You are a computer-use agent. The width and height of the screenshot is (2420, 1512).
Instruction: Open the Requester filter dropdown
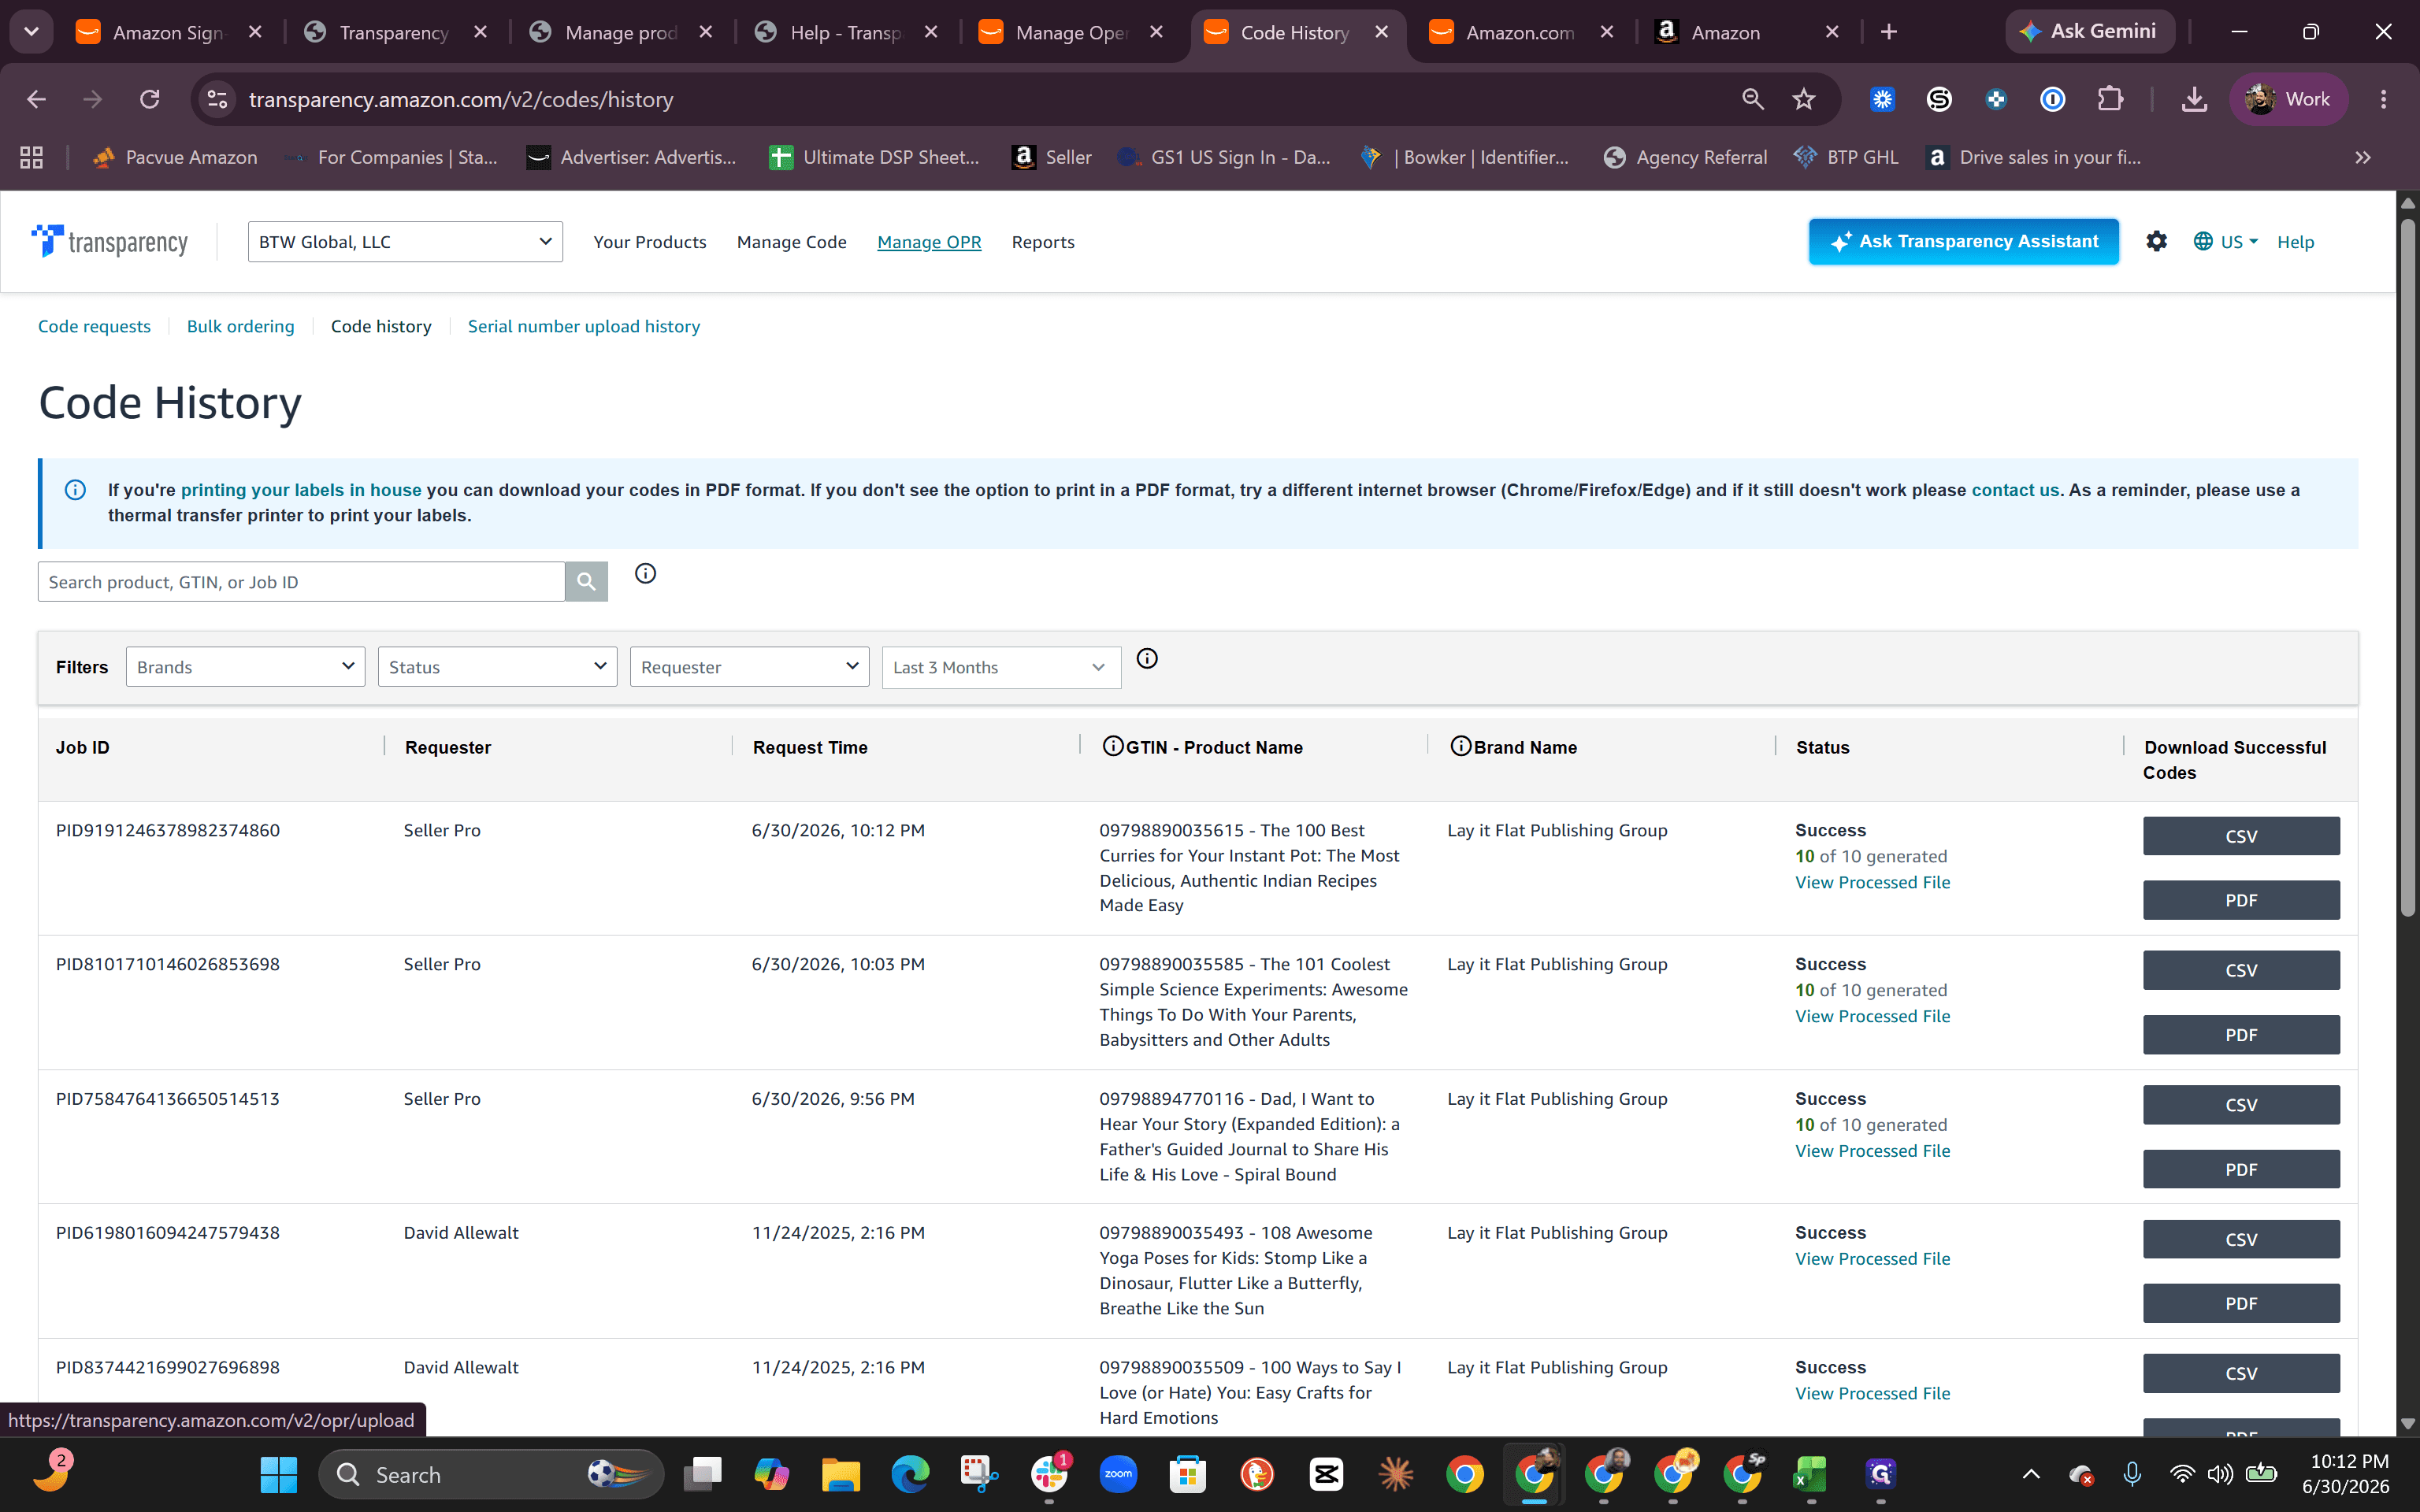749,667
